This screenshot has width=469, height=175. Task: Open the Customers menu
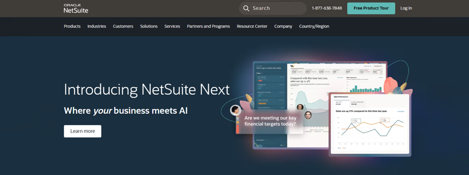pyautogui.click(x=123, y=27)
